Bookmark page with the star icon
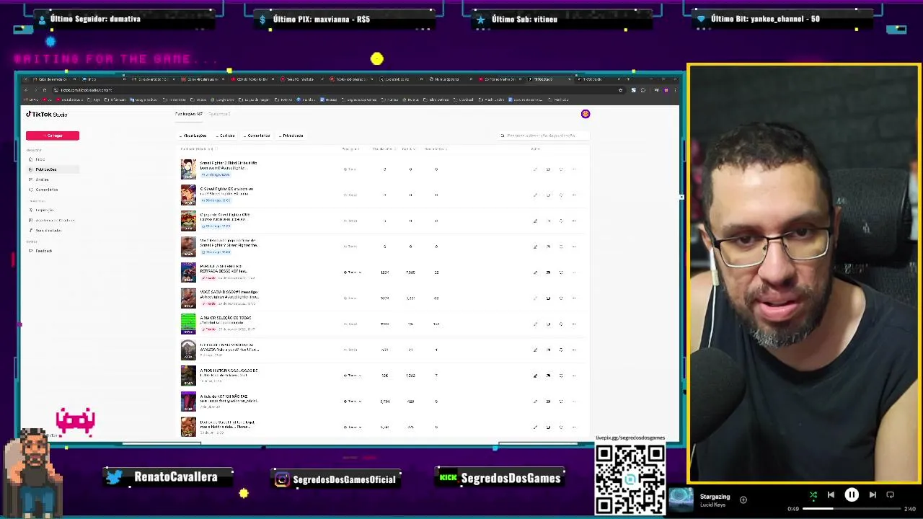The height and width of the screenshot is (519, 923). click(x=620, y=90)
